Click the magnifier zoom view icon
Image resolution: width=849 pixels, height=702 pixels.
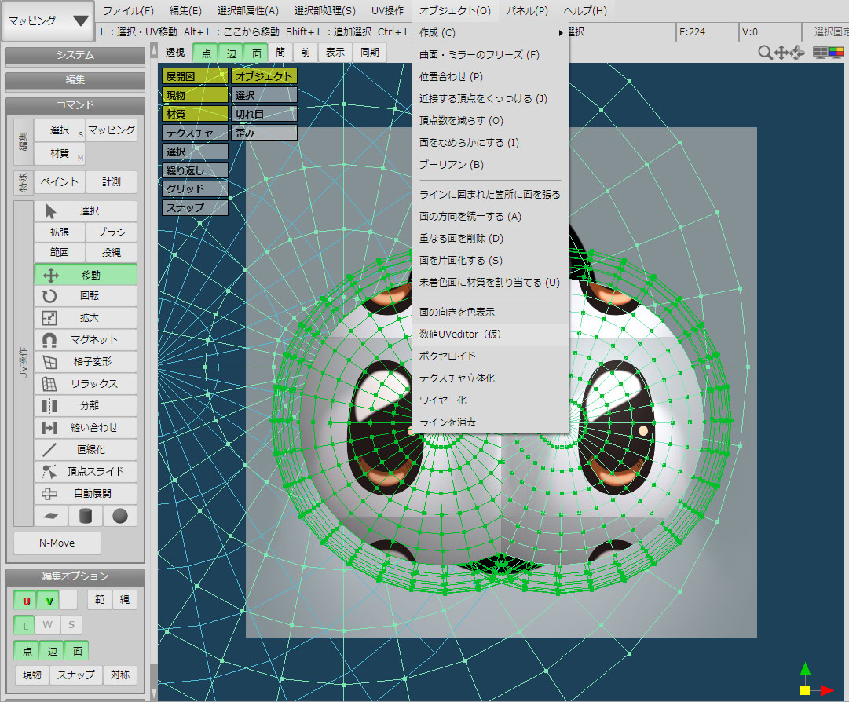click(x=764, y=53)
